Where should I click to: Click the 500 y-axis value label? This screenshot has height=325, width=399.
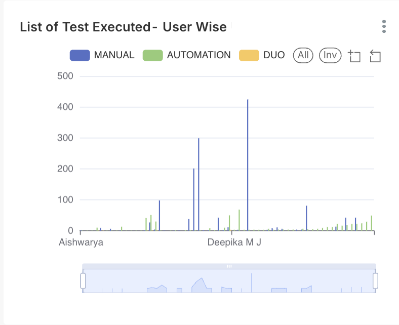tap(64, 76)
